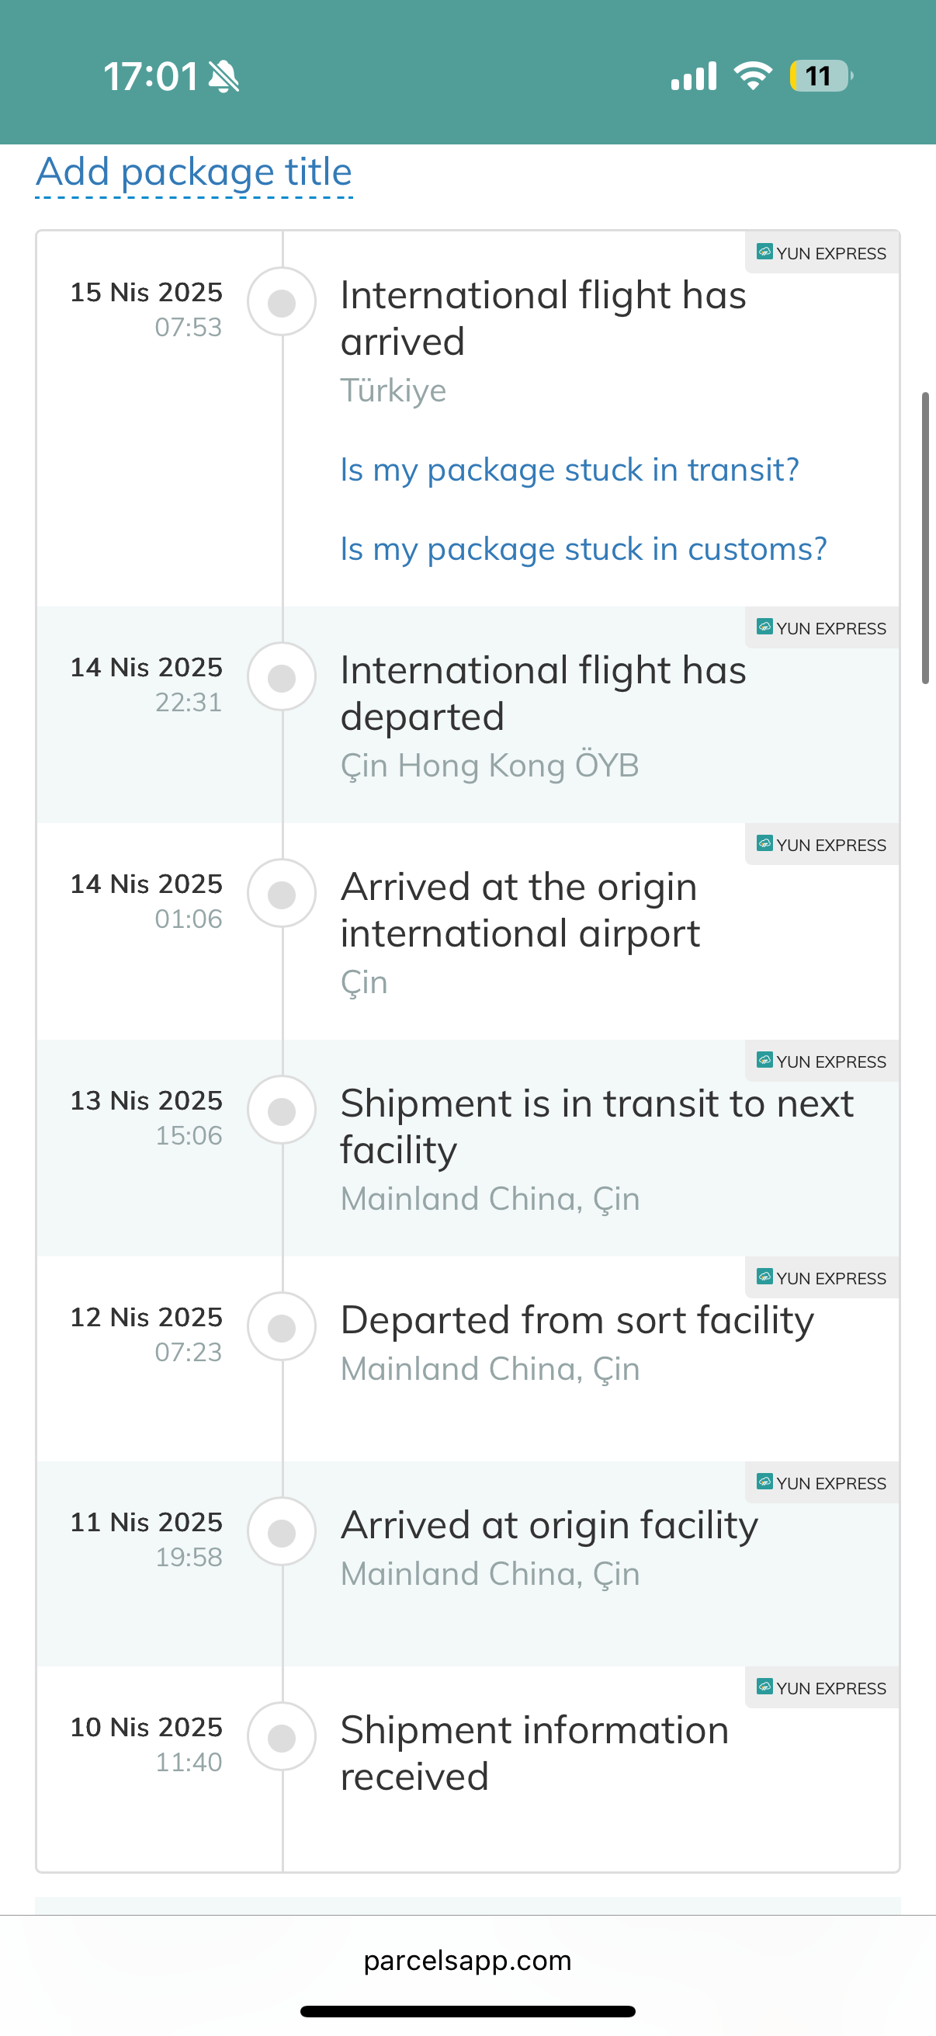The height and width of the screenshot is (2036, 936).
Task: Tap the Yun Express logo on the shipment information entry
Action: [x=764, y=1687]
